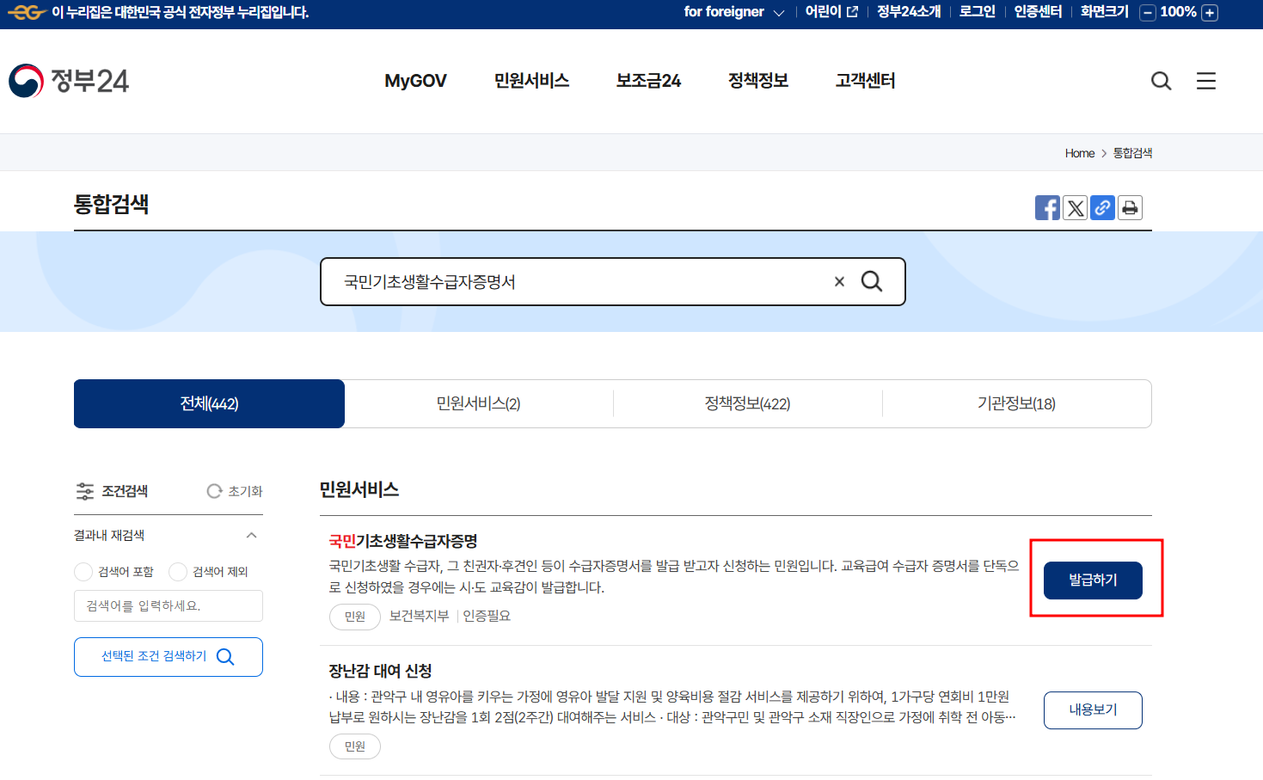Clear the search field with the × icon
Screen dimensions: 1263x780
click(839, 281)
